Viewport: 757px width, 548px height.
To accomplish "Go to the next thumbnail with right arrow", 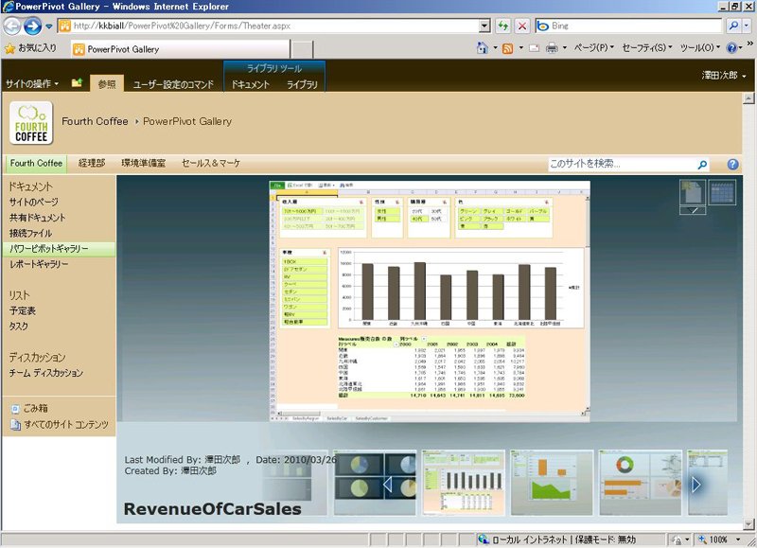I will tap(695, 484).
